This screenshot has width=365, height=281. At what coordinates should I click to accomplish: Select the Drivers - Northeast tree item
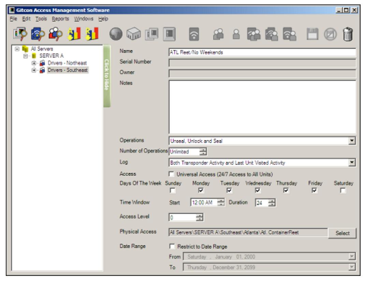67,63
